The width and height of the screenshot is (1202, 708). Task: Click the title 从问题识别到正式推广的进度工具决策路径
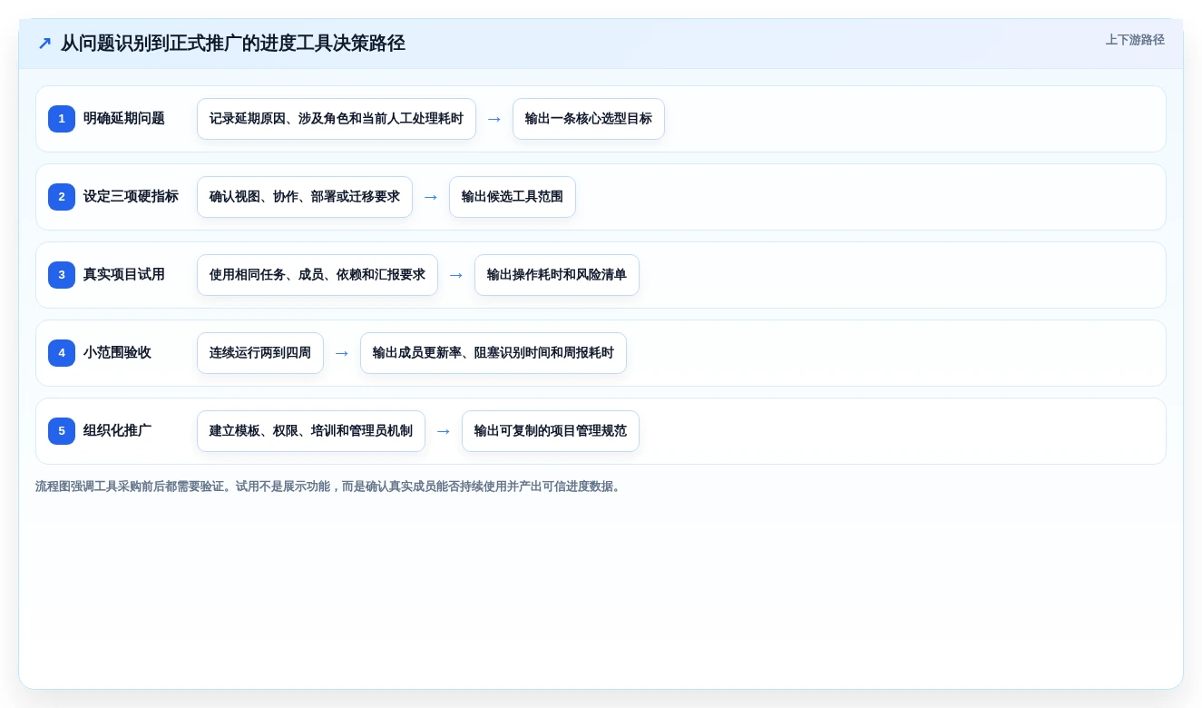coord(233,43)
